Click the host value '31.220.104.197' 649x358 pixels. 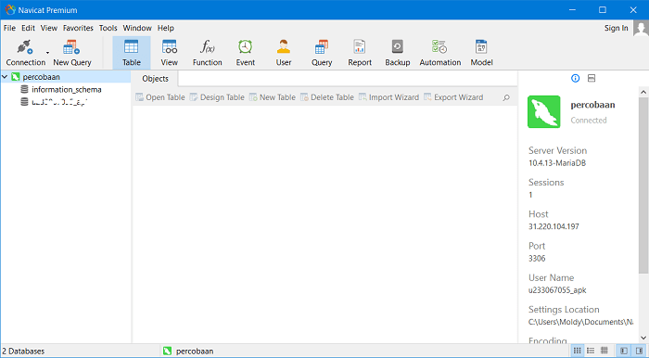554,226
